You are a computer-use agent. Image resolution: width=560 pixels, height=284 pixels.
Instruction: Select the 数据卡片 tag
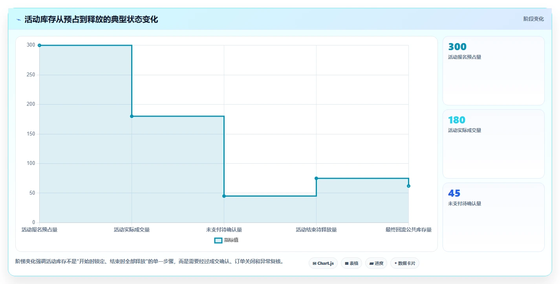pyautogui.click(x=405, y=263)
